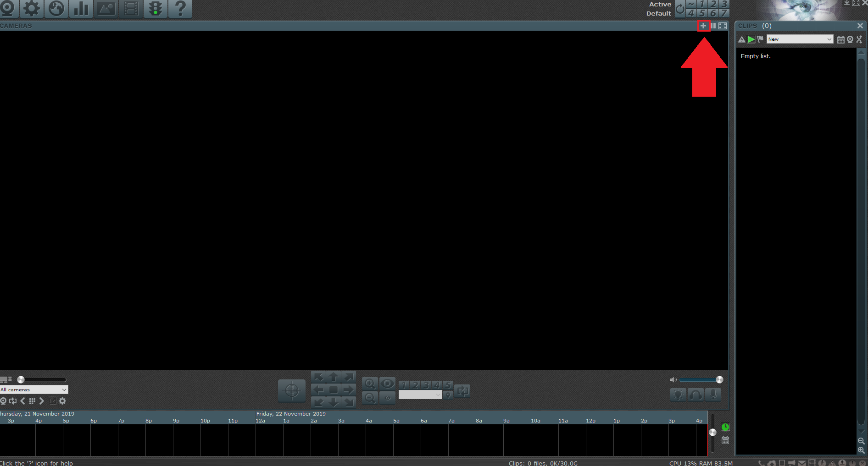Click the PTZ home crosshair button

click(x=291, y=391)
